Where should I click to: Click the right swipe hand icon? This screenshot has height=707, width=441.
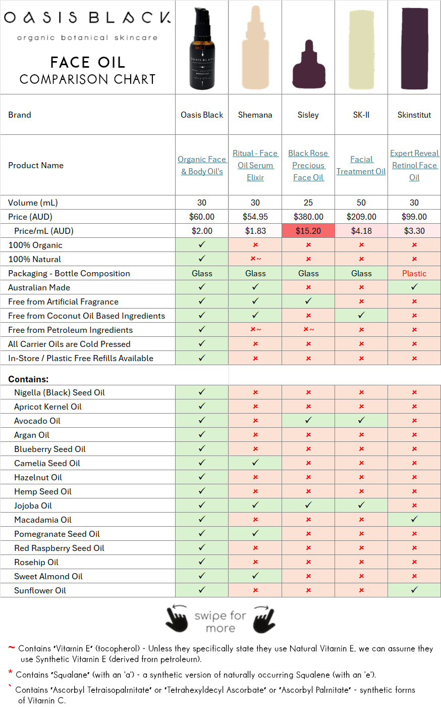point(264,619)
